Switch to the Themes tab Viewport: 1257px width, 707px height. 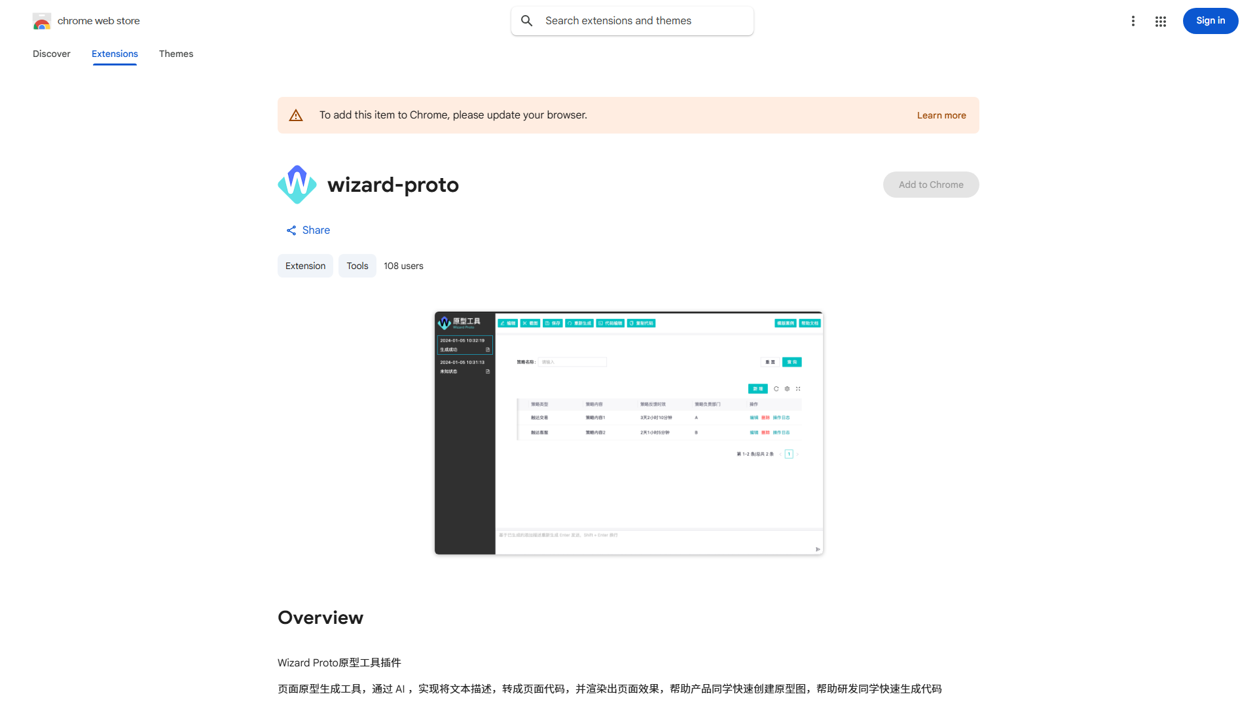coord(175,54)
